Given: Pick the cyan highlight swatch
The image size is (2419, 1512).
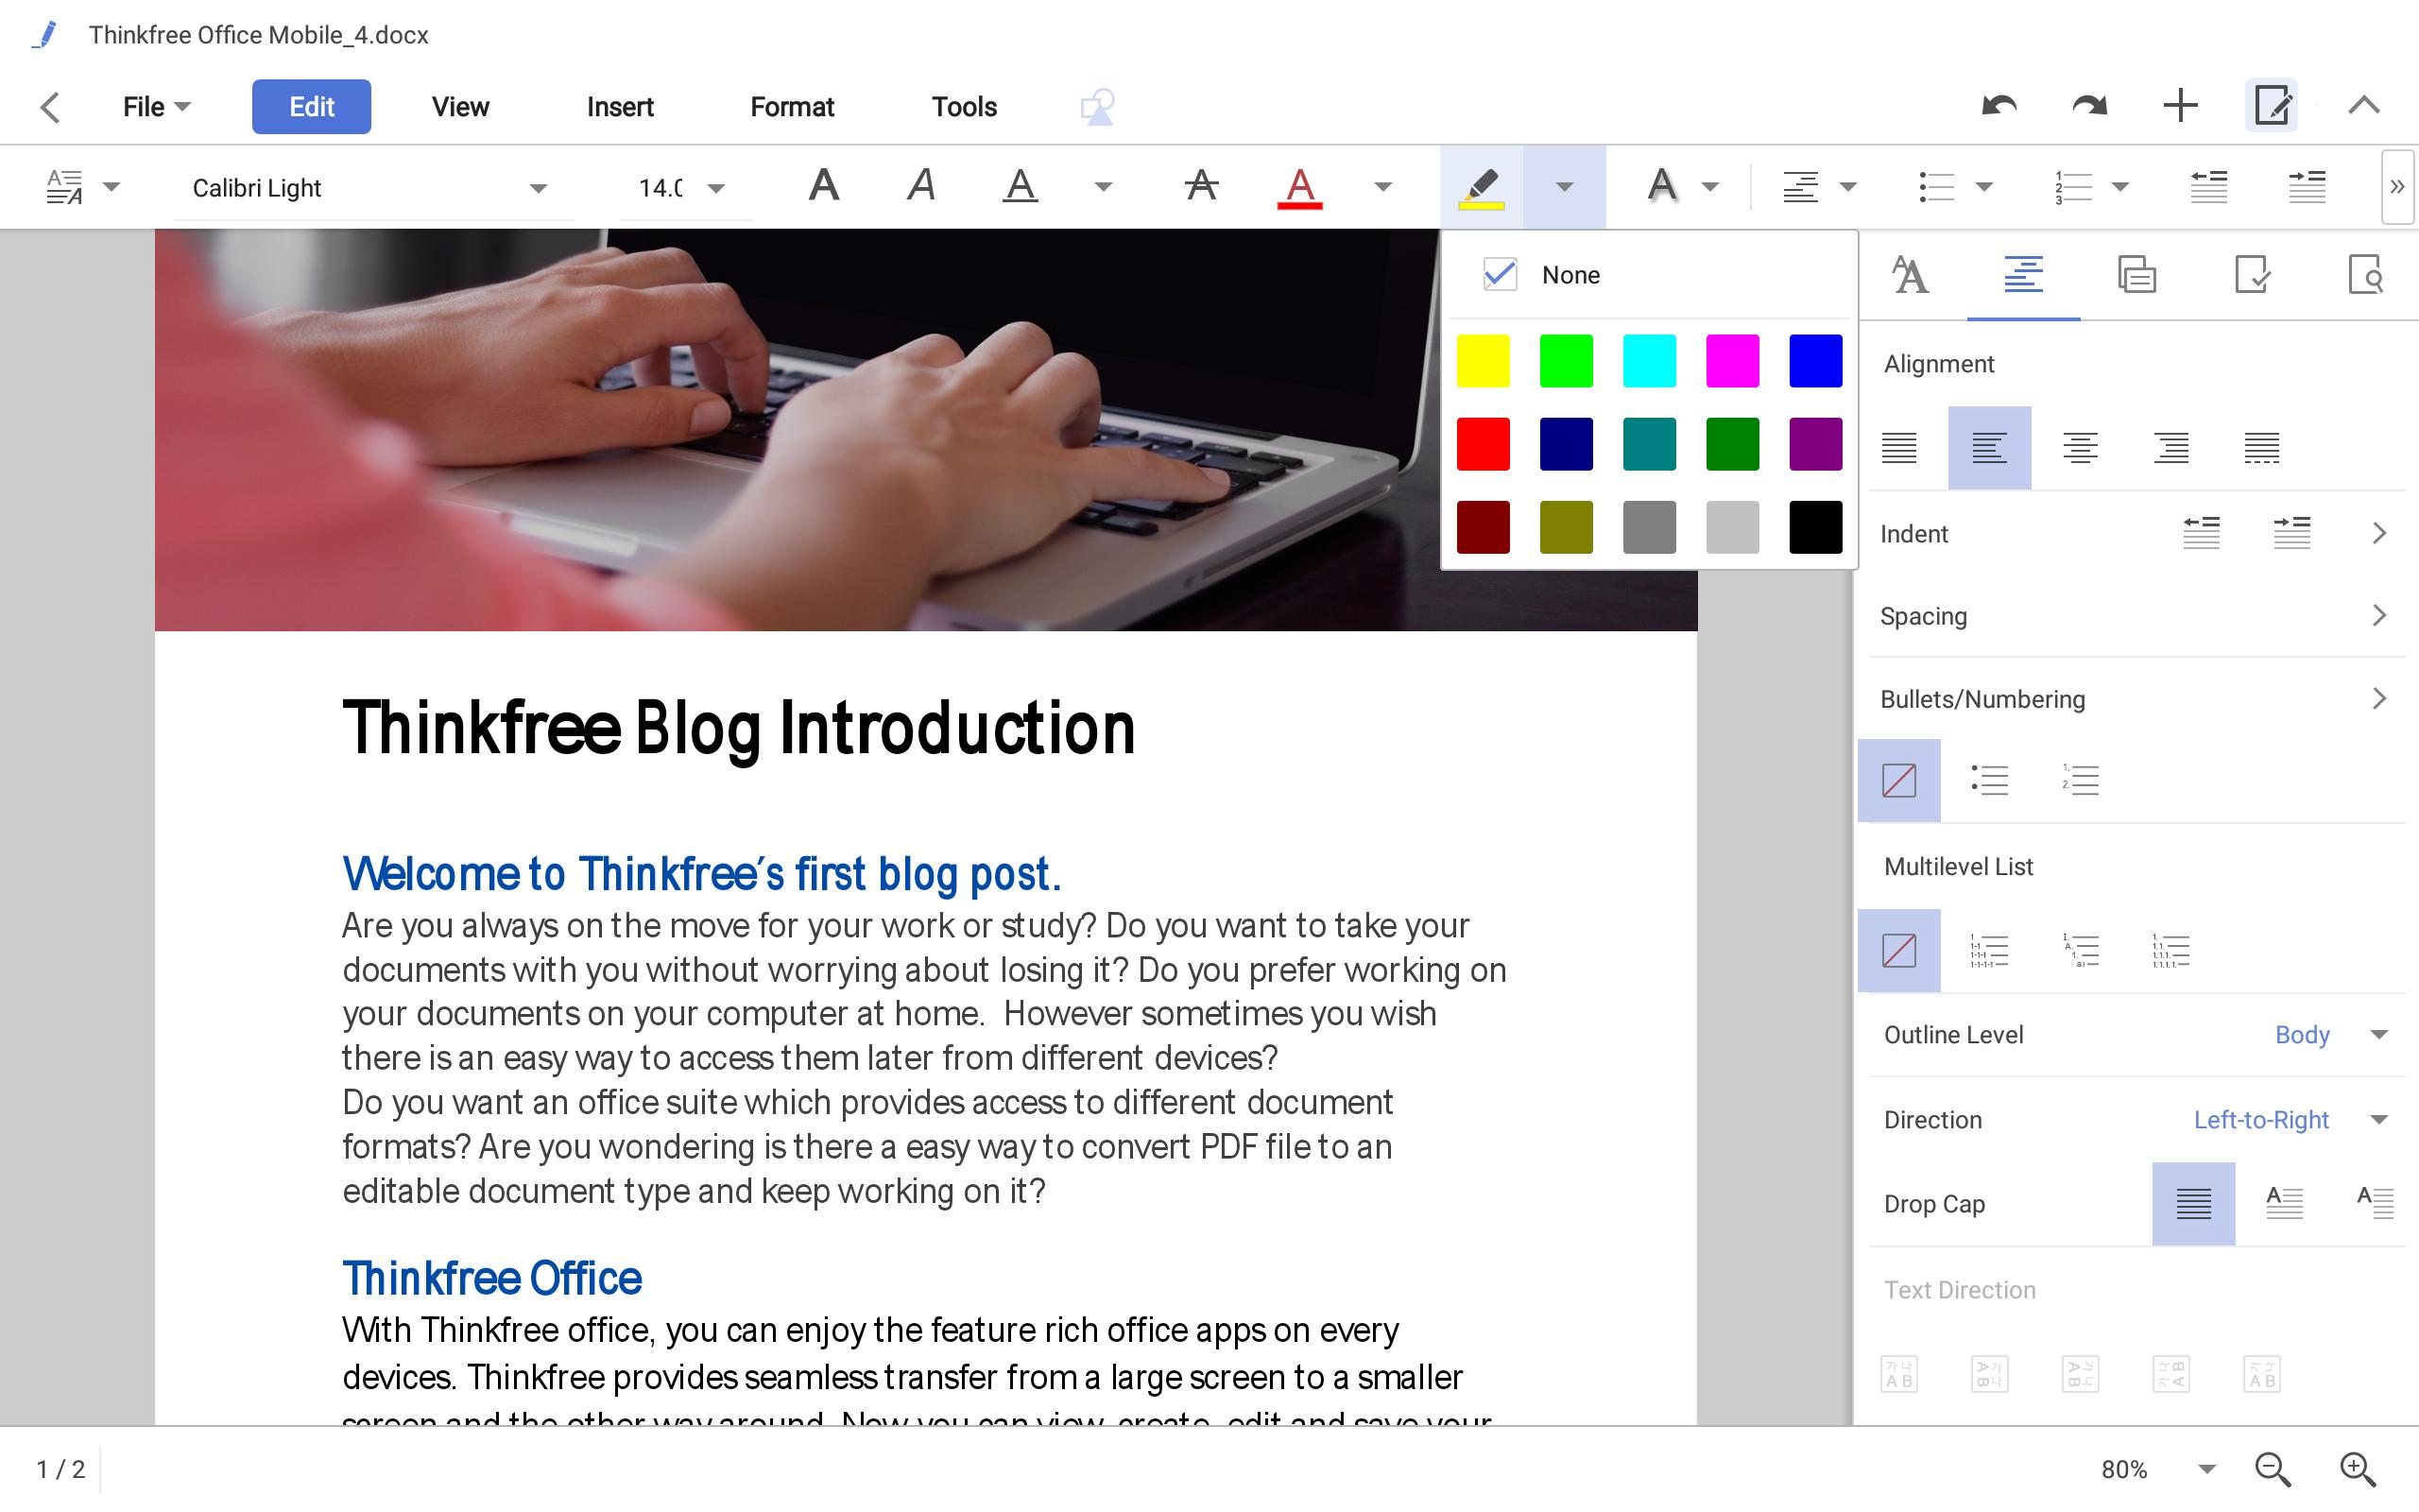Looking at the screenshot, I should (1648, 361).
